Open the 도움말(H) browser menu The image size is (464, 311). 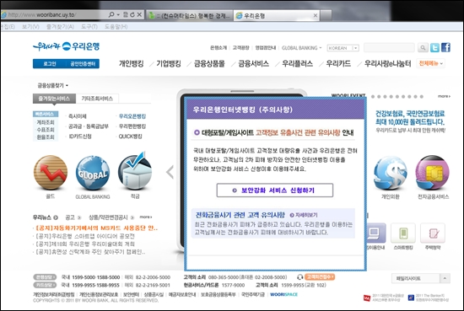pos(116,27)
